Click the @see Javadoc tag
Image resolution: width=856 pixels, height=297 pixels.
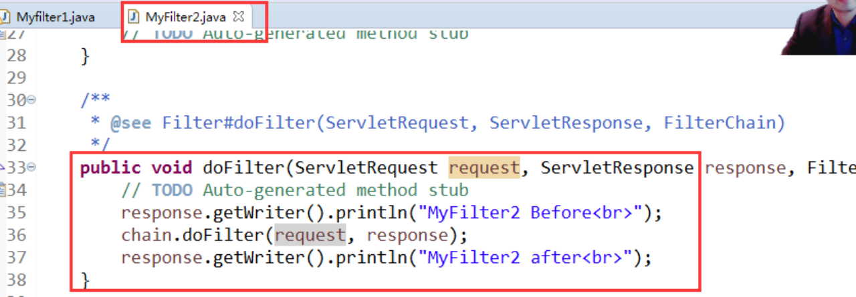tap(131, 123)
